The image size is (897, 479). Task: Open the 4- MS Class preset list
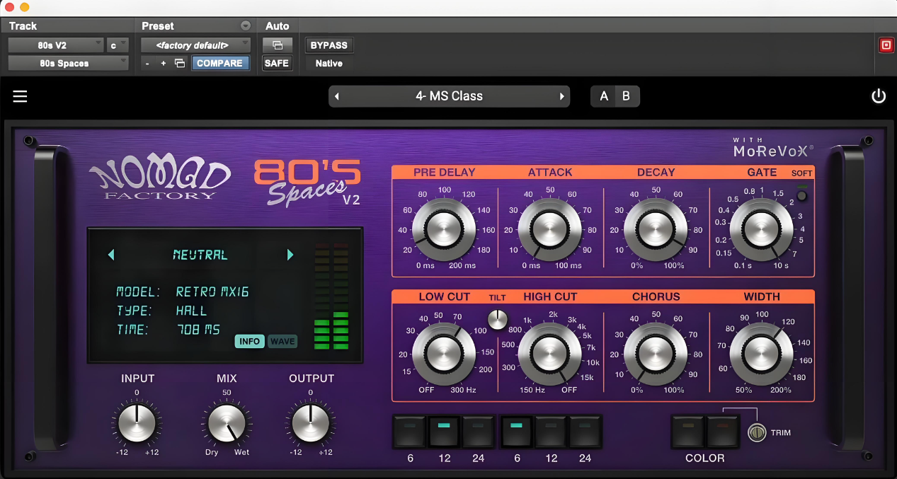pos(449,96)
